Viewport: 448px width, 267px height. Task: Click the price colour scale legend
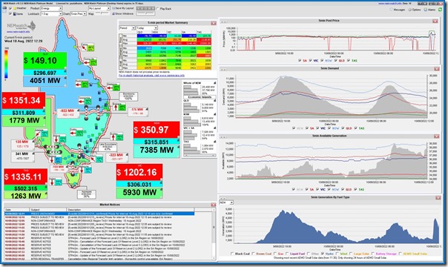pyautogui.click(x=6, y=65)
